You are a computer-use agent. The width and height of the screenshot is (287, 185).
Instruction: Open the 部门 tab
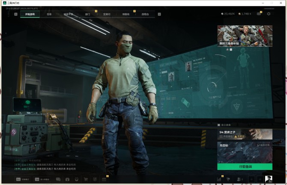[87, 14]
